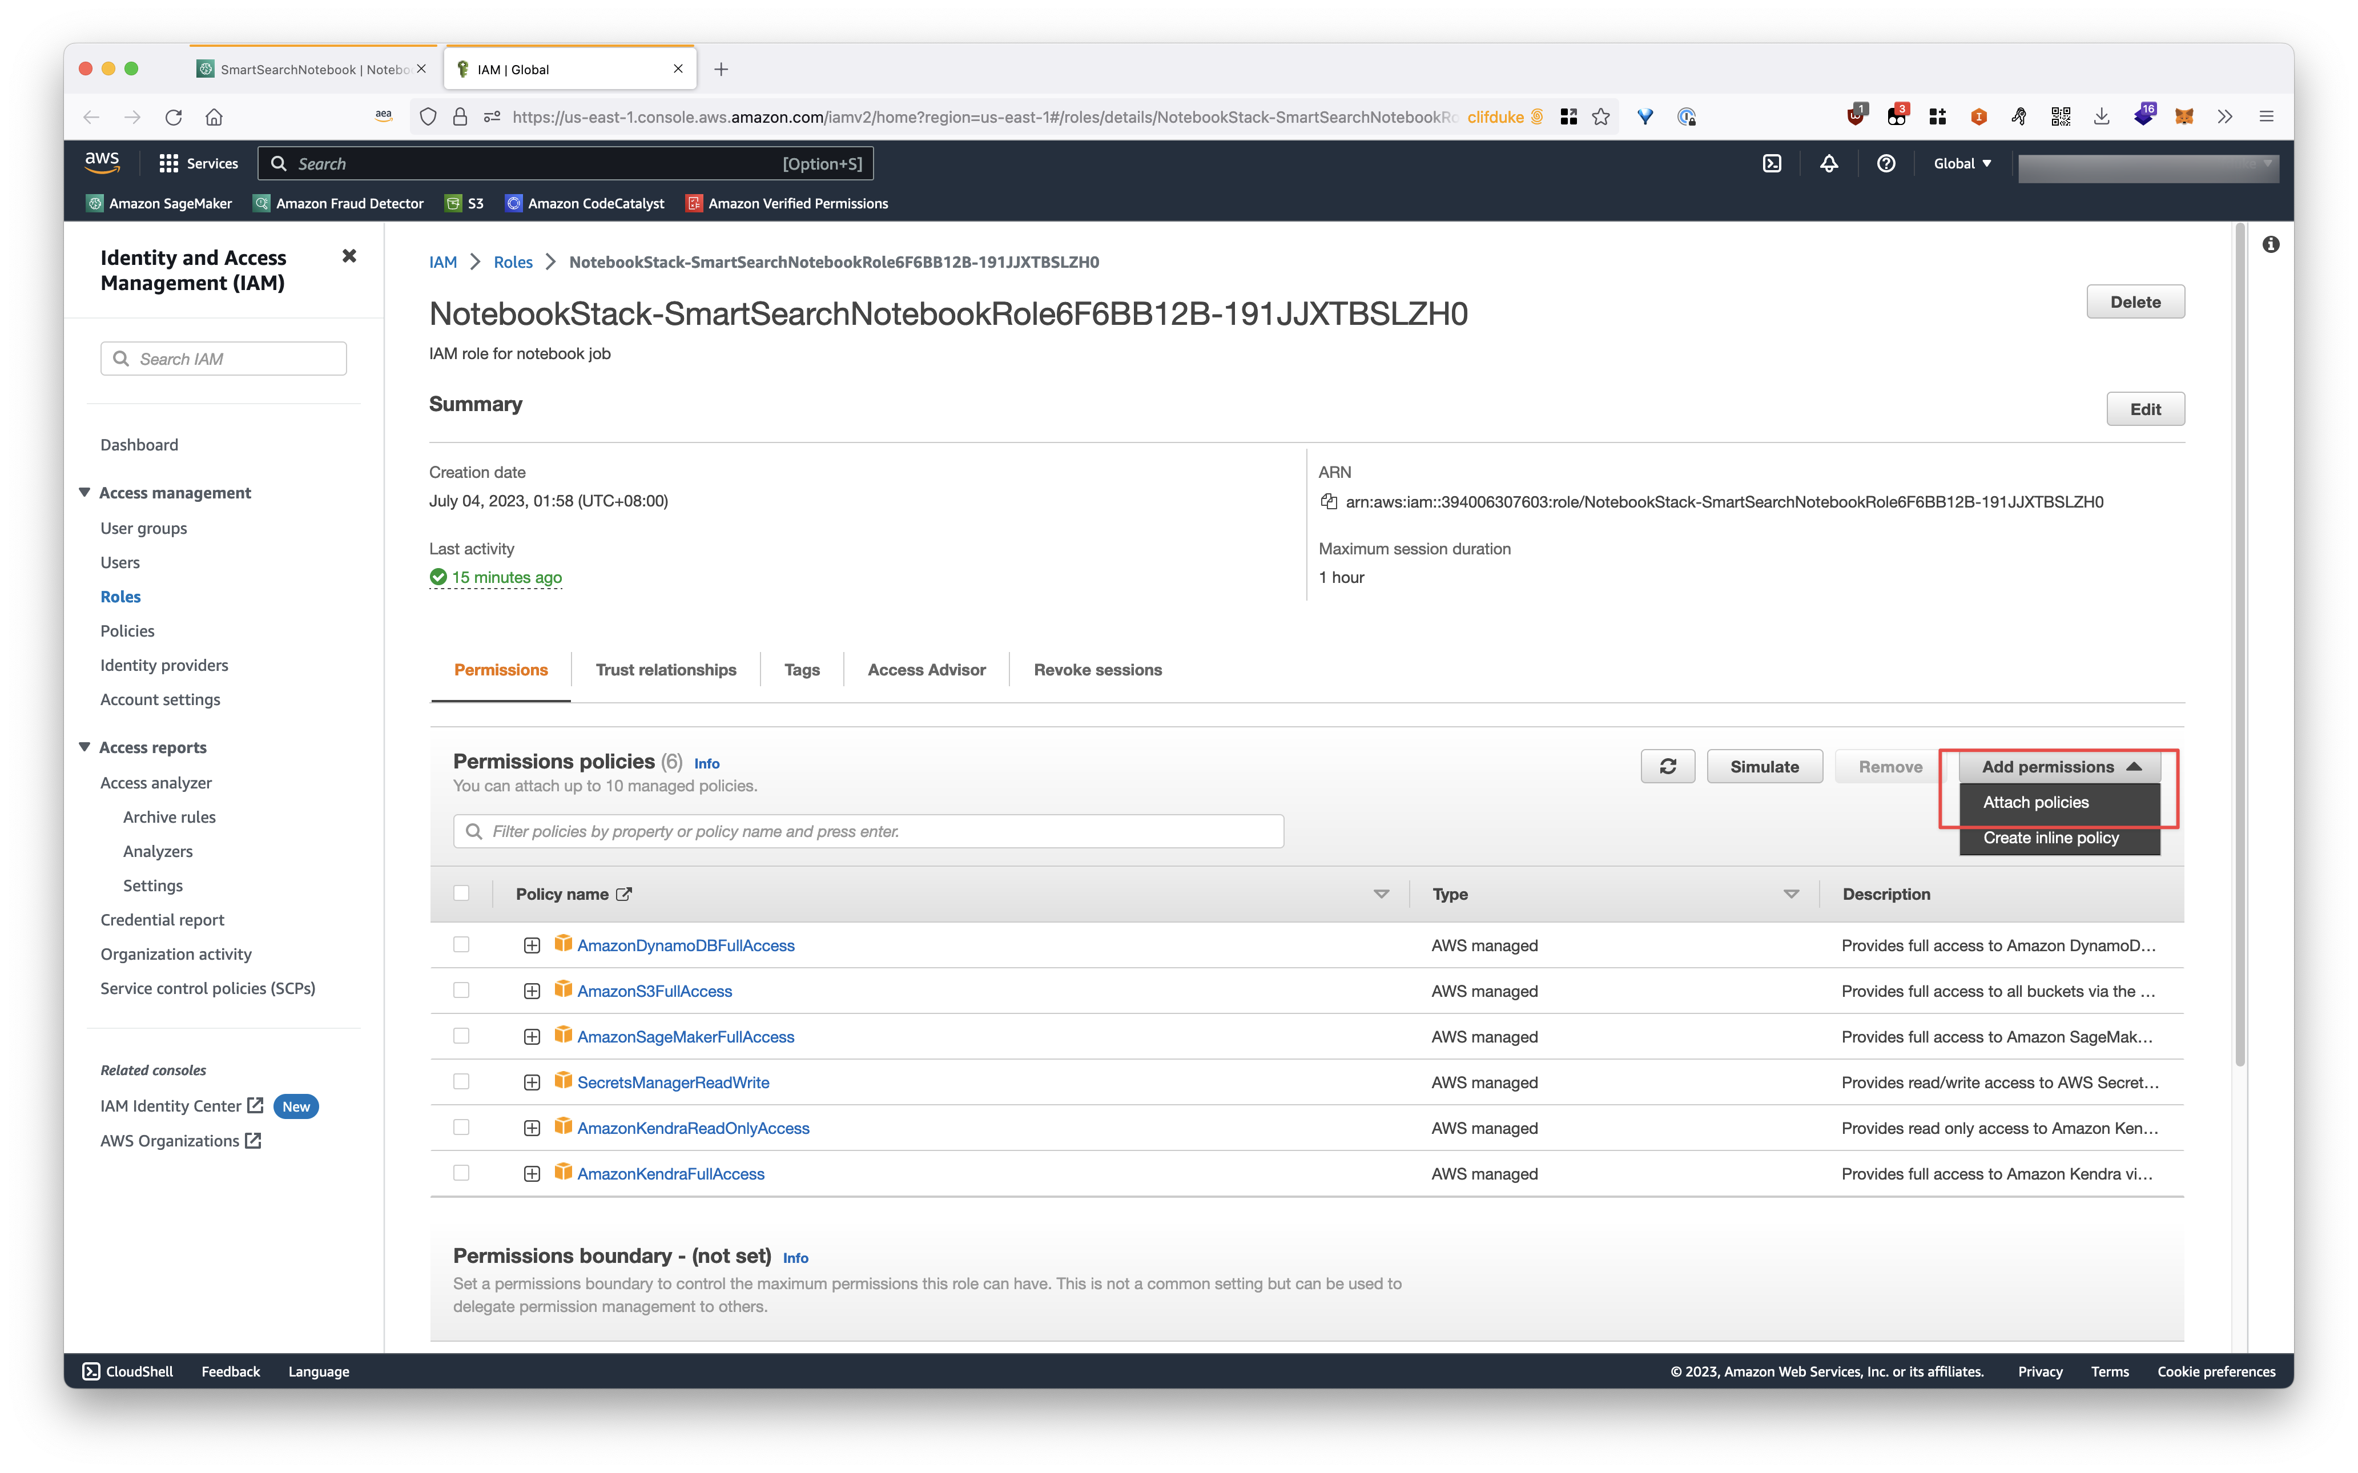The width and height of the screenshot is (2358, 1473).
Task: Toggle the select-all policies checkbox
Action: point(462,894)
